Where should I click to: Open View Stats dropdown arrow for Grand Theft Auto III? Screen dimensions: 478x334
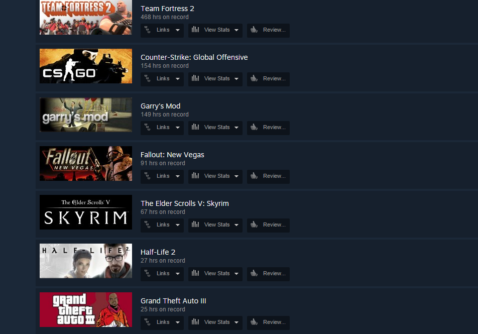click(x=236, y=322)
